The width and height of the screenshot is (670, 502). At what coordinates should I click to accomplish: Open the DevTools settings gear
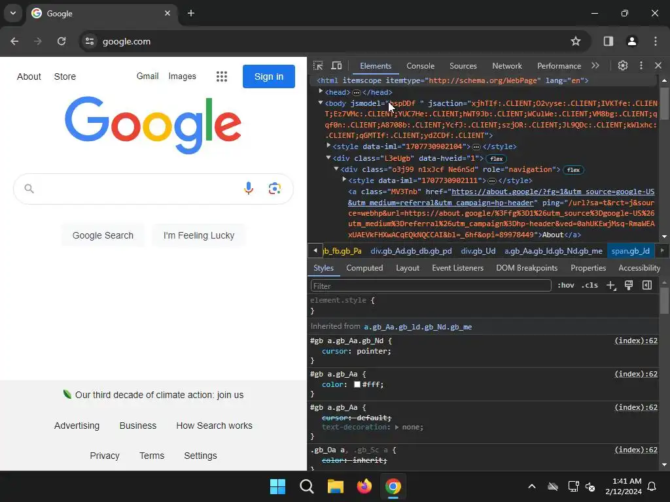[x=623, y=65]
